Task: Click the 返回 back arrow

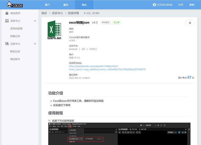Action: [87, 13]
